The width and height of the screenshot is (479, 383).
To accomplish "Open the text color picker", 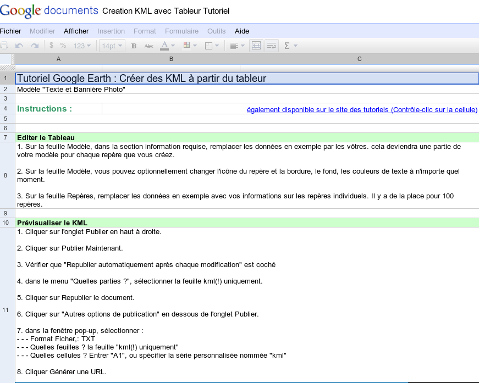I will pyautogui.click(x=167, y=46).
